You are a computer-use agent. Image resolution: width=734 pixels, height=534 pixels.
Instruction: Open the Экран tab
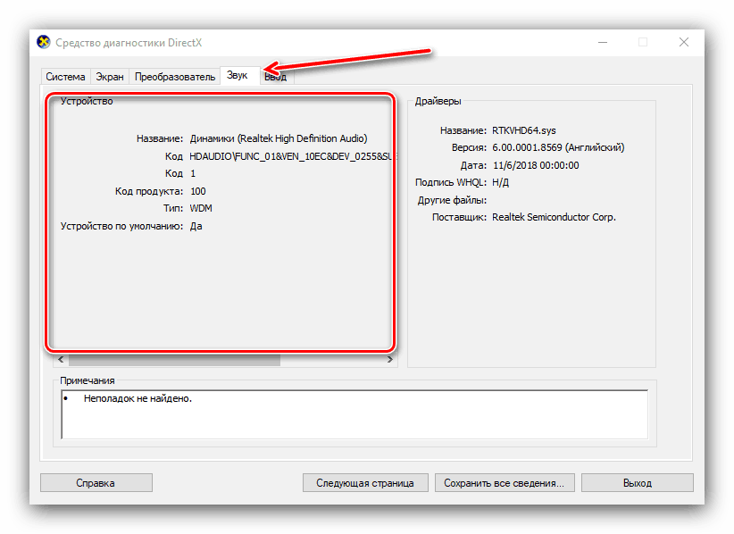[x=110, y=77]
